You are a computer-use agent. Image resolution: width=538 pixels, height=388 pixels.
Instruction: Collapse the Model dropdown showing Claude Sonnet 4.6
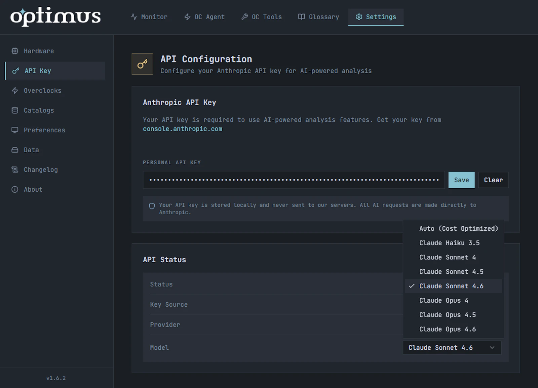click(452, 348)
